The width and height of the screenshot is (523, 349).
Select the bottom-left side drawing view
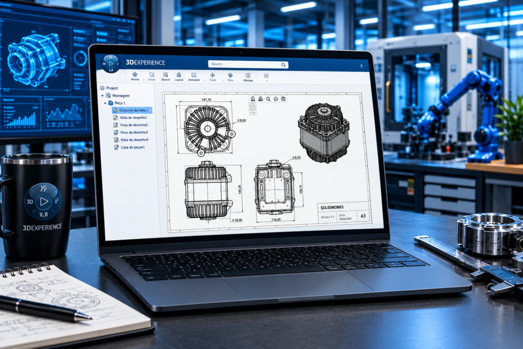pos(208,191)
